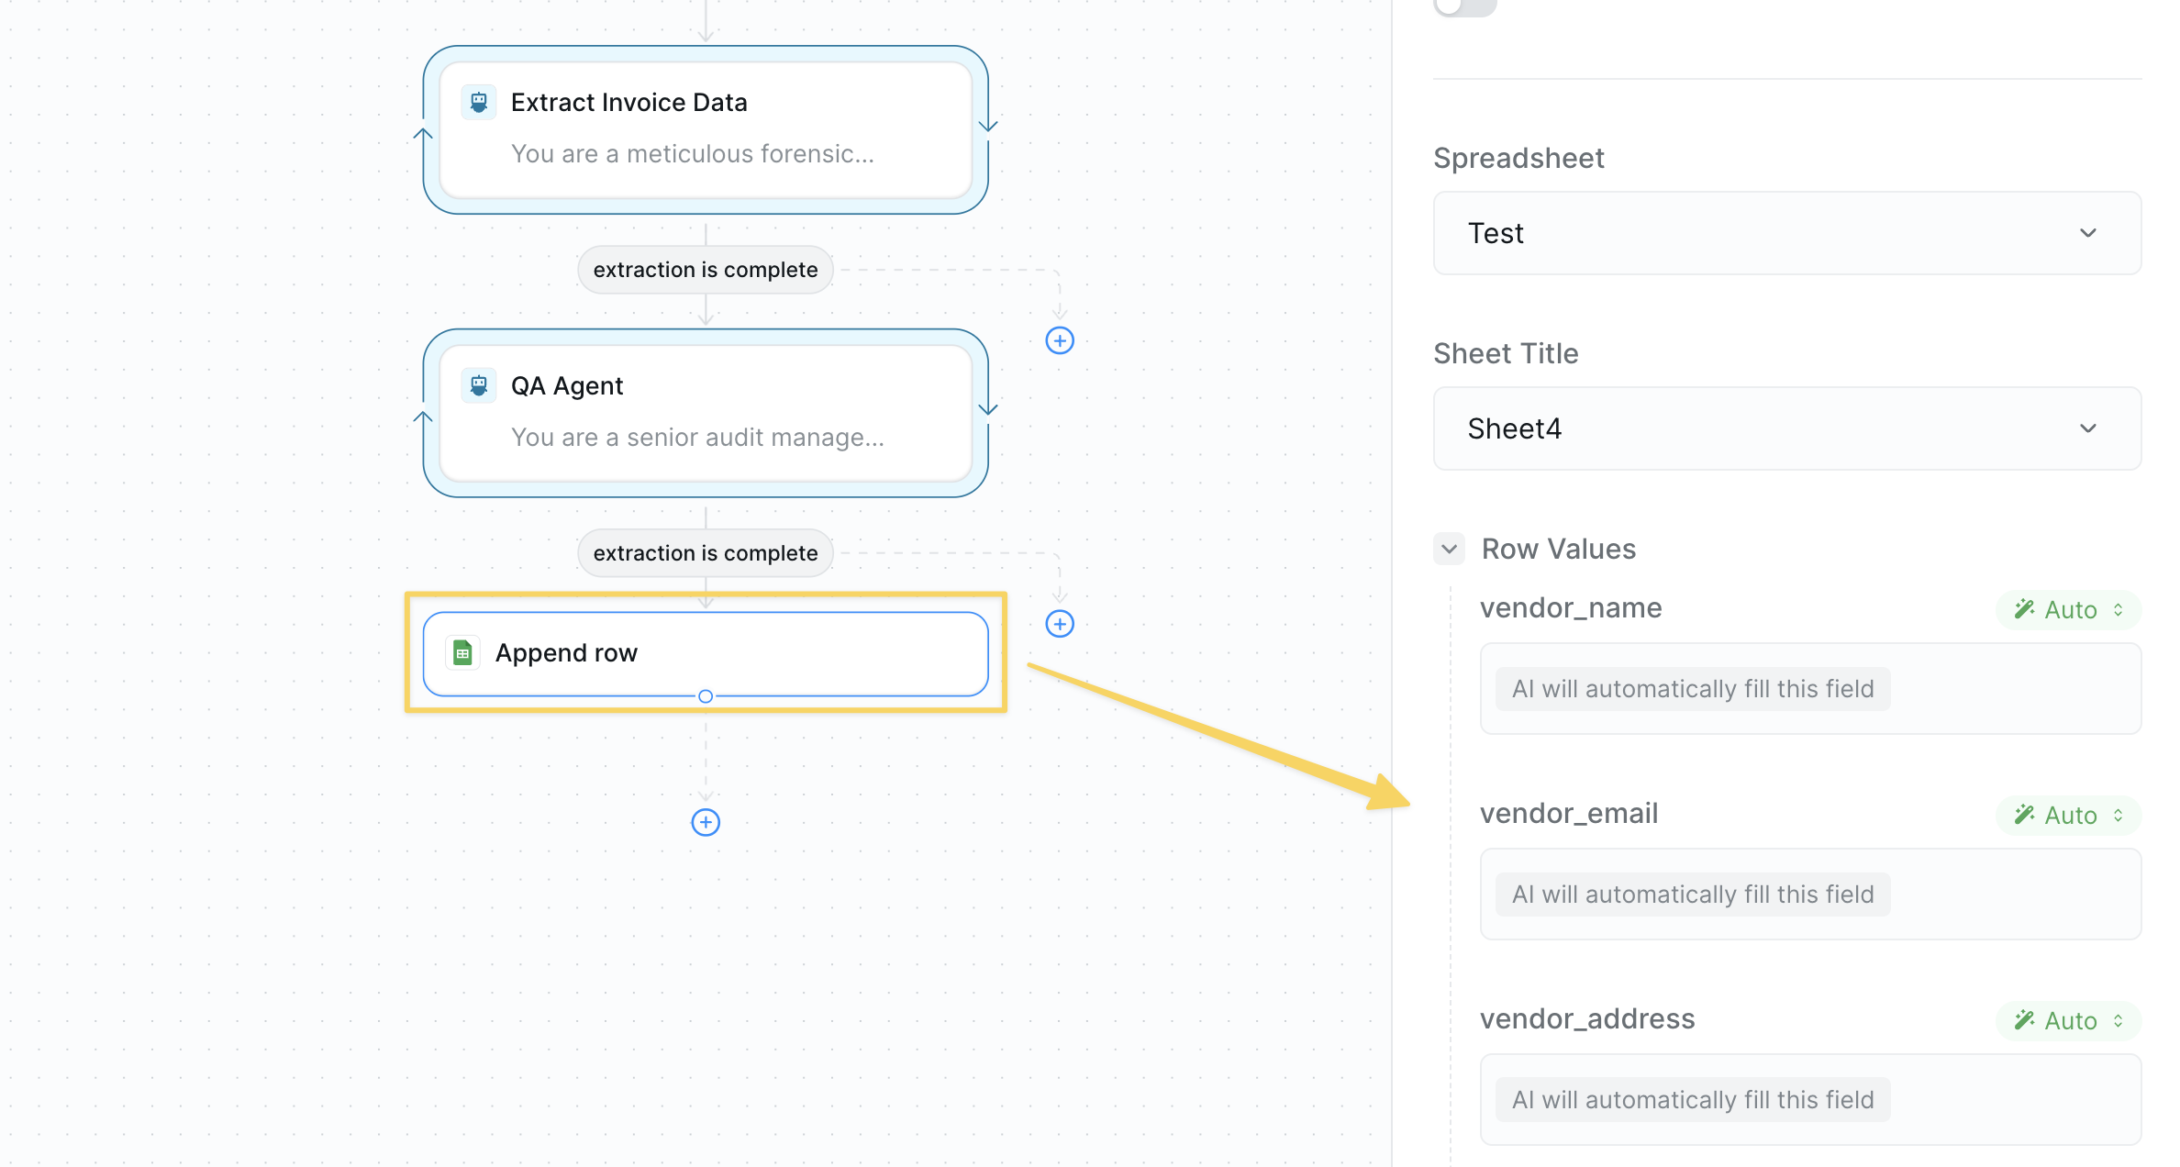
Task: Open the Spreadsheet dropdown showing Test
Action: [1786, 233]
